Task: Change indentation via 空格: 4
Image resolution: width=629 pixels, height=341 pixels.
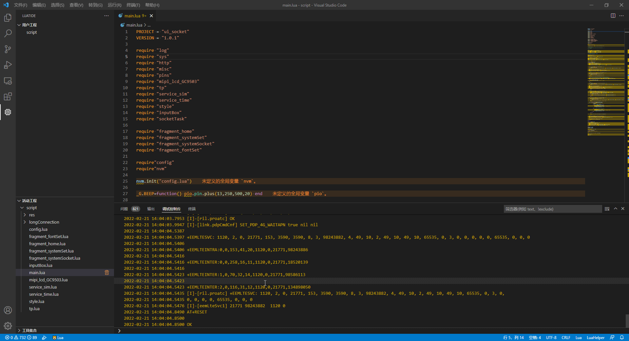Action: pos(535,337)
